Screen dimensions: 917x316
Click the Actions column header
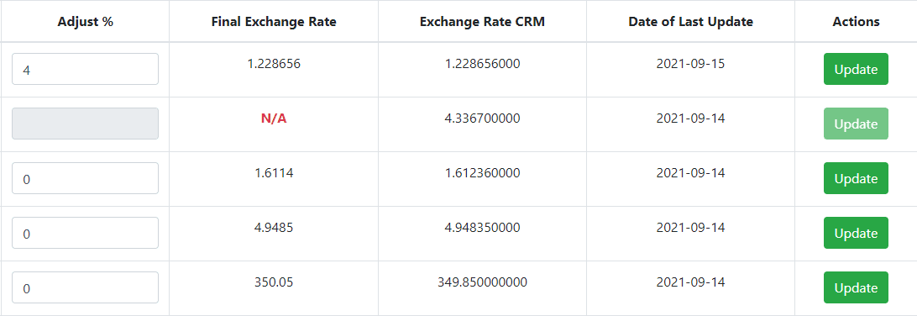(856, 22)
